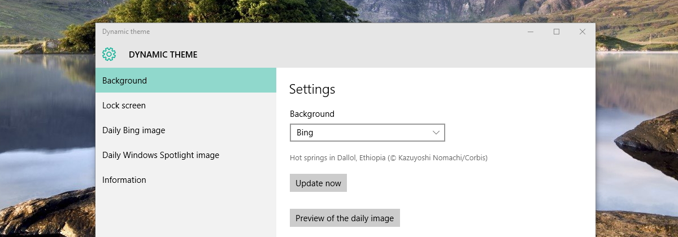The image size is (678, 237).
Task: Switch to Lock screen settings
Action: click(186, 106)
